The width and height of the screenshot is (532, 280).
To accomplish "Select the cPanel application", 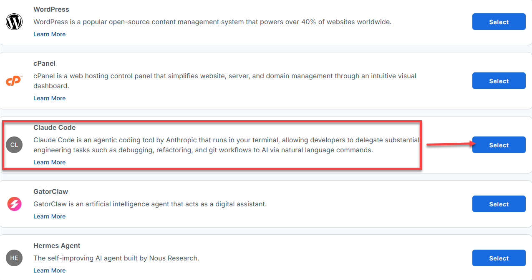I will tap(499, 81).
